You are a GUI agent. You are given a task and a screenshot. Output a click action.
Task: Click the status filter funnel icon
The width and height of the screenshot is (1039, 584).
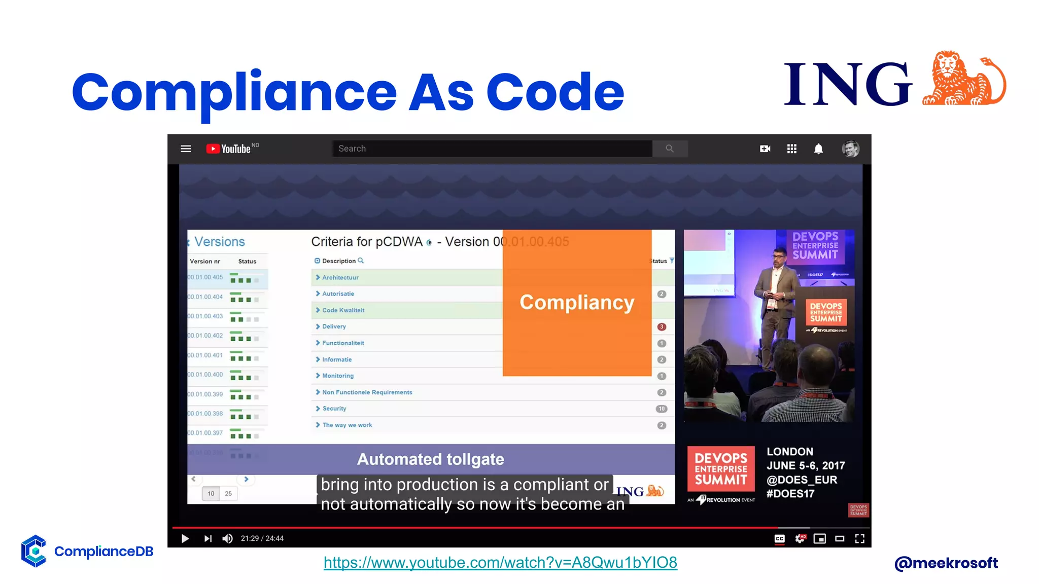[672, 261]
